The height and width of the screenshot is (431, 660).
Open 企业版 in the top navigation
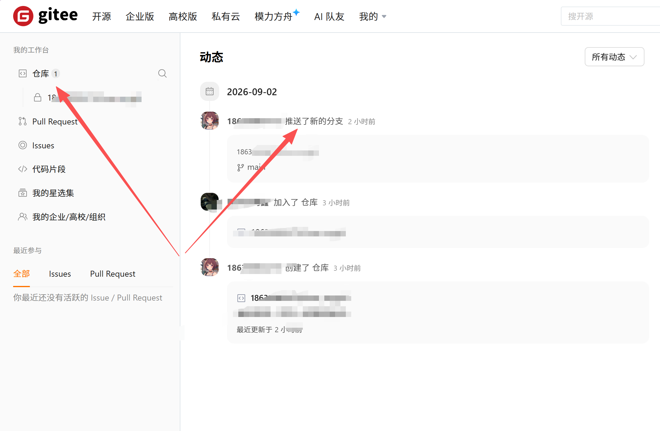140,16
